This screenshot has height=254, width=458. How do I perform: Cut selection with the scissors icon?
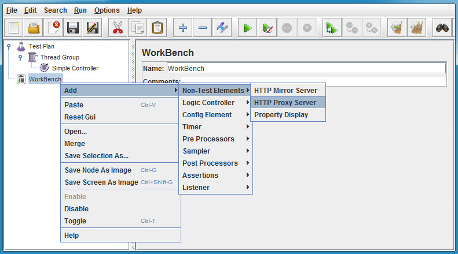(x=118, y=28)
